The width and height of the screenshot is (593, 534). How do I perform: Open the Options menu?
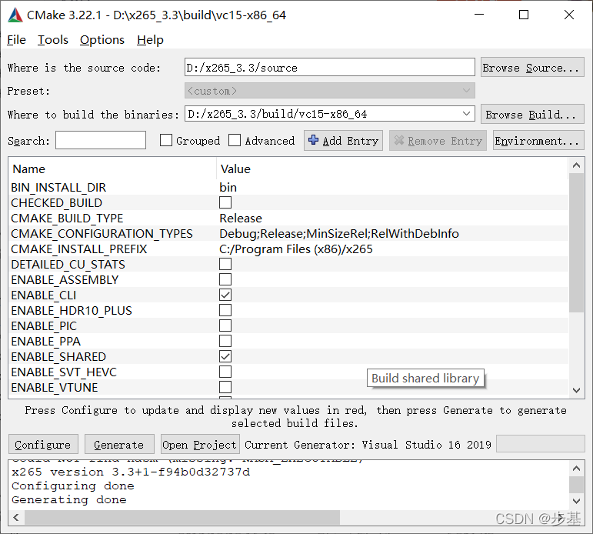pos(102,40)
